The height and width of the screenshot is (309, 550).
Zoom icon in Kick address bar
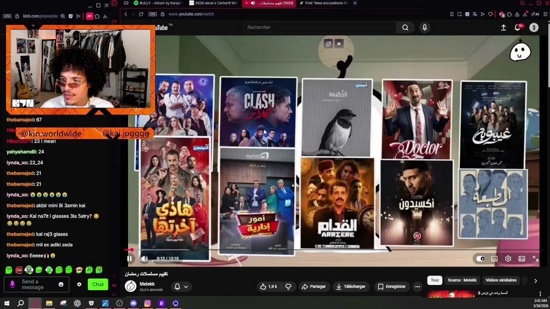[63, 16]
